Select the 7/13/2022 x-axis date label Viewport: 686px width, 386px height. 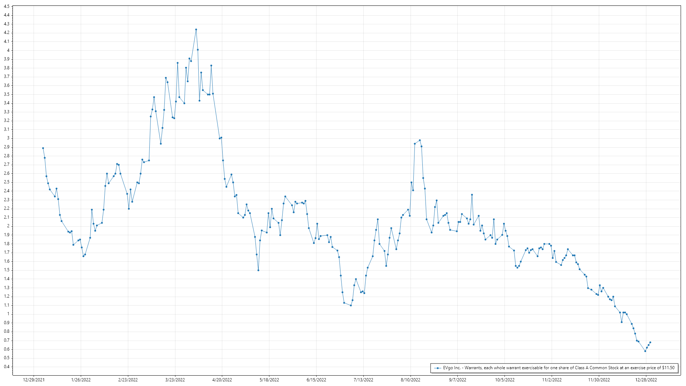click(x=363, y=380)
